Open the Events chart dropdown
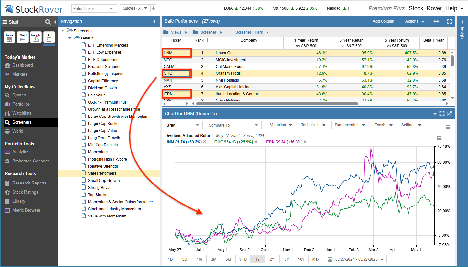 click(x=383, y=125)
